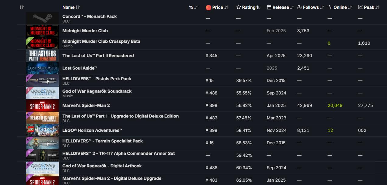Click the Steam logo thumbnail for Concord Monarch Pack
Image resolution: width=387 pixels, height=185 pixels.
coord(42,18)
